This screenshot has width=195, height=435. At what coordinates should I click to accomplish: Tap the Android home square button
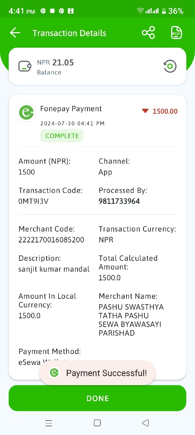coord(97,423)
